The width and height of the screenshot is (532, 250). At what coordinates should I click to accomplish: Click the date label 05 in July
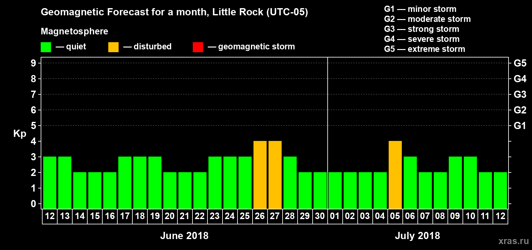395,216
